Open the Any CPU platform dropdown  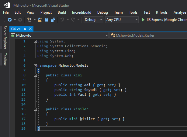coord(122,20)
